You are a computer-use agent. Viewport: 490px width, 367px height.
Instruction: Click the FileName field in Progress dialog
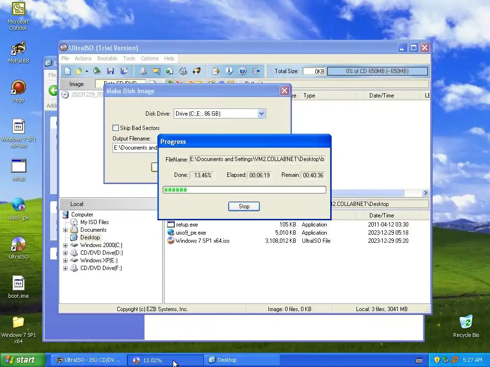(x=258, y=159)
